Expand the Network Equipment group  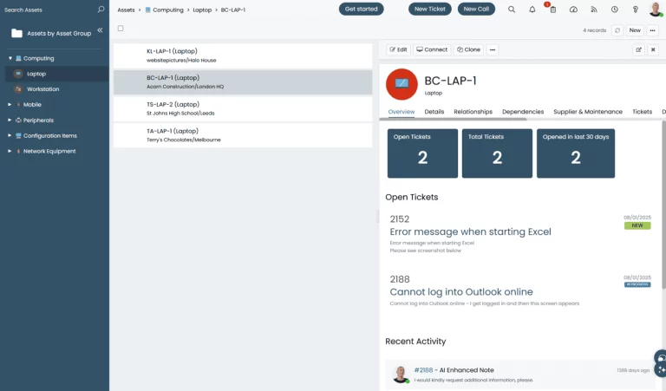click(x=10, y=152)
